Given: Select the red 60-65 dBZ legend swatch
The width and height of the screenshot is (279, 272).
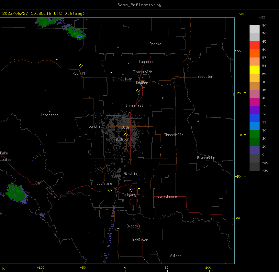Looking at the screenshot, I should (x=254, y=46).
